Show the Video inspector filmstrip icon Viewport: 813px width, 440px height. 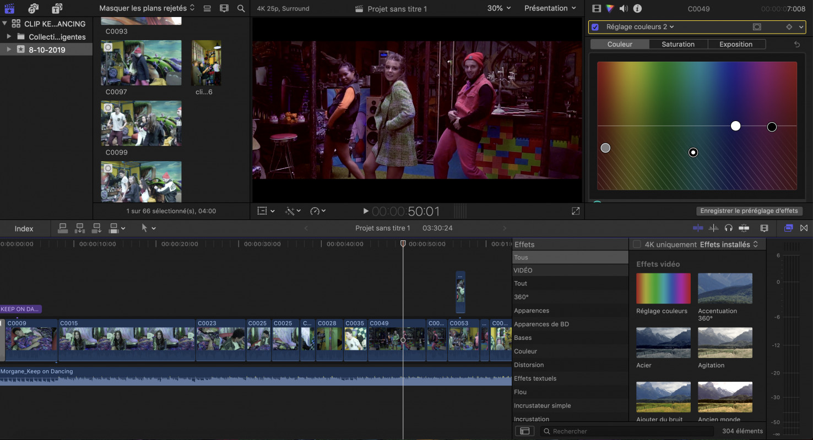click(597, 8)
